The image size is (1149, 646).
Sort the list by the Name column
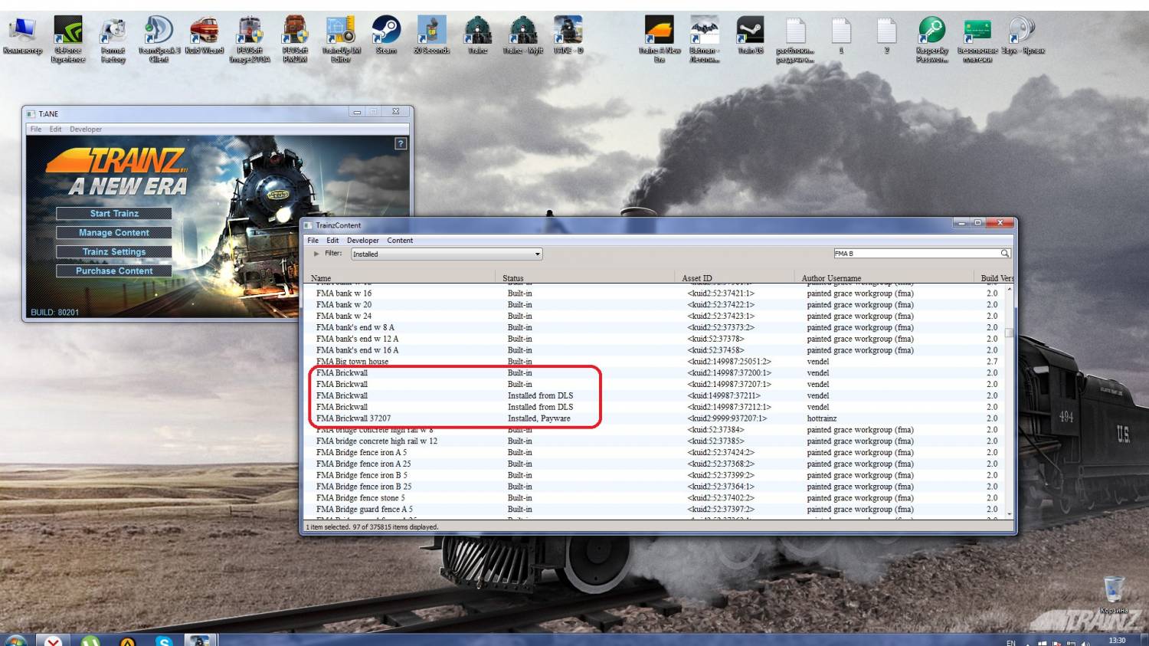[x=400, y=278]
